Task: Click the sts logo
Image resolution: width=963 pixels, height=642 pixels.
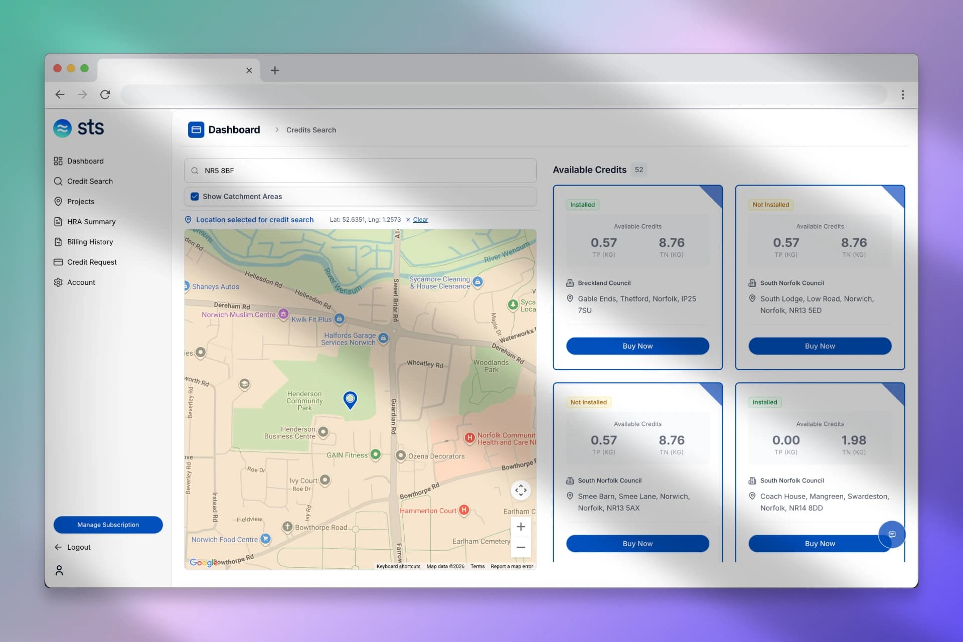Action: [x=78, y=128]
